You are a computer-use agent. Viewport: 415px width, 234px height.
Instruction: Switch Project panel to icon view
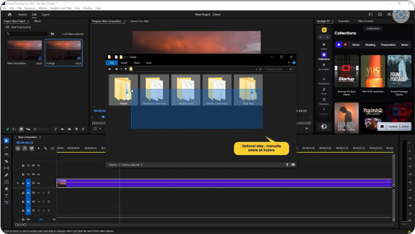[21, 129]
